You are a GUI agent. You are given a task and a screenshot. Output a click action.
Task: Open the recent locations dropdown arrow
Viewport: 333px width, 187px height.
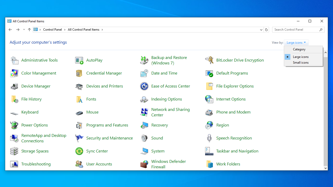(24, 30)
